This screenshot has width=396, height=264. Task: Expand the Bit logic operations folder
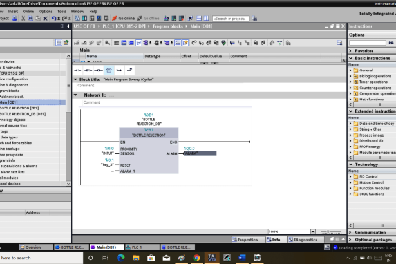pos(351,76)
